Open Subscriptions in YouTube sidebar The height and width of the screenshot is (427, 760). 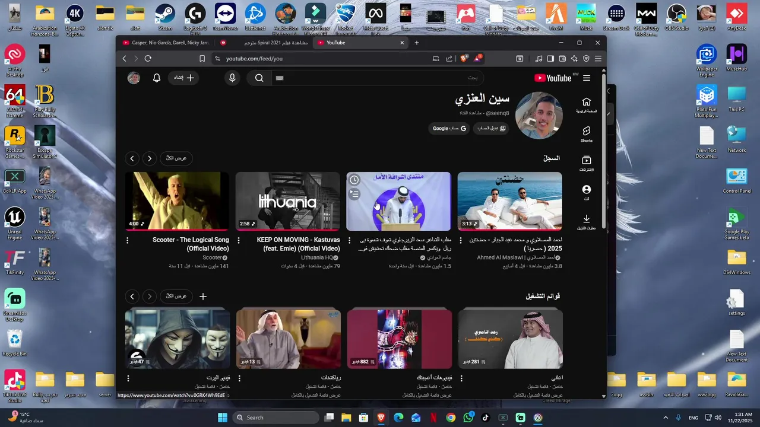tap(587, 164)
